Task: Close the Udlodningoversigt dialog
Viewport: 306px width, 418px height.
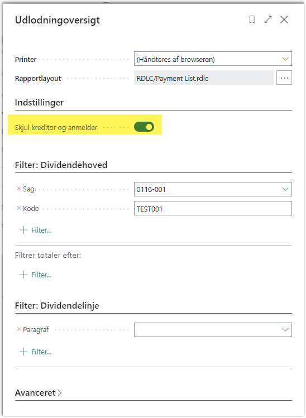Action: pyautogui.click(x=284, y=20)
